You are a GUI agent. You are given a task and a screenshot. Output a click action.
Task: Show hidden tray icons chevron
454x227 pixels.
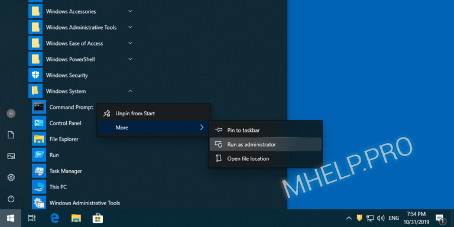pos(349,218)
